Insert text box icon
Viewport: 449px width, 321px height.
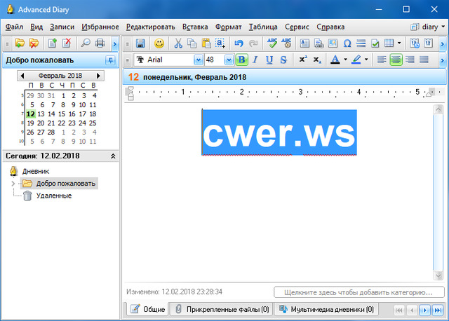click(x=304, y=43)
